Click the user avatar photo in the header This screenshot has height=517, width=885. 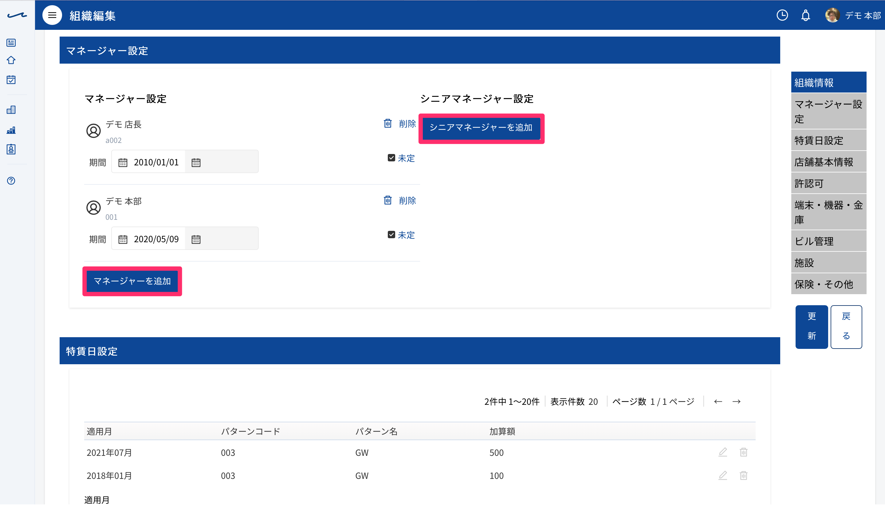832,15
